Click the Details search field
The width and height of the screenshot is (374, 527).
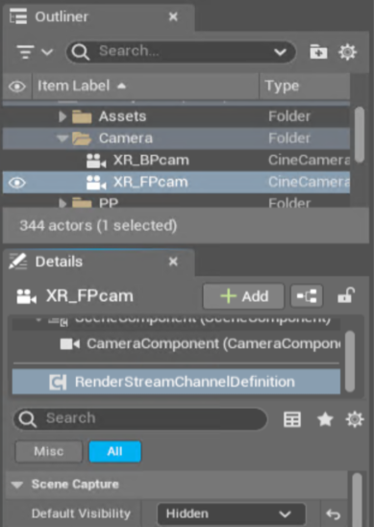point(140,418)
